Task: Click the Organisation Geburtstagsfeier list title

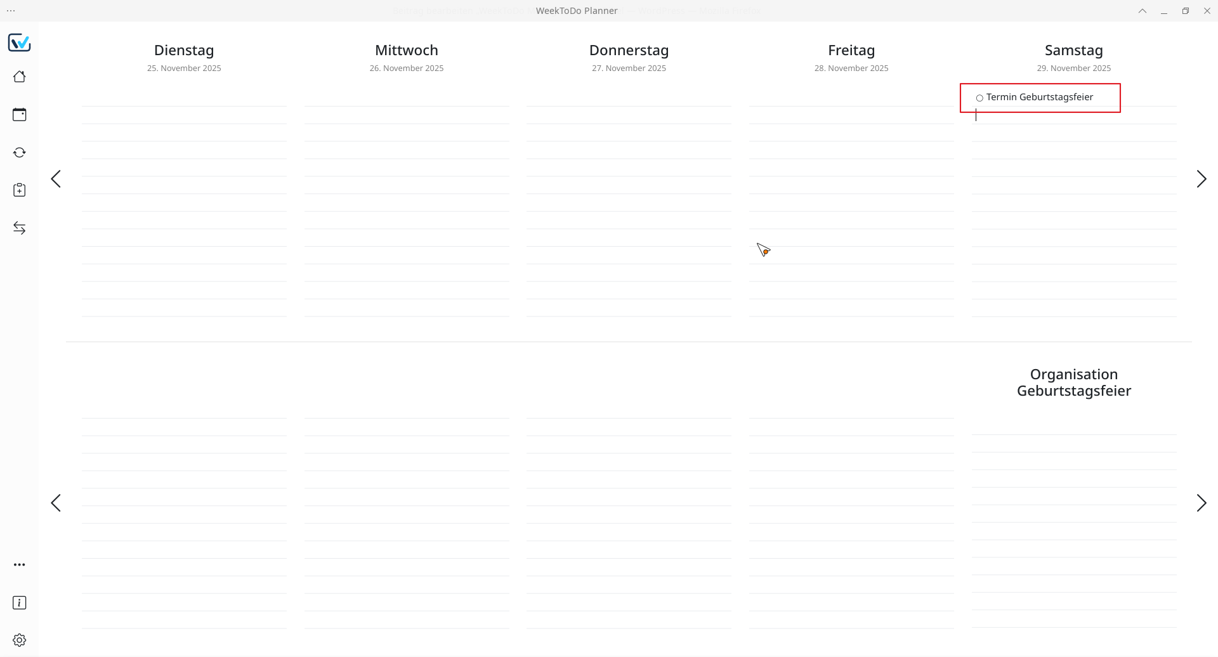Action: (x=1073, y=382)
